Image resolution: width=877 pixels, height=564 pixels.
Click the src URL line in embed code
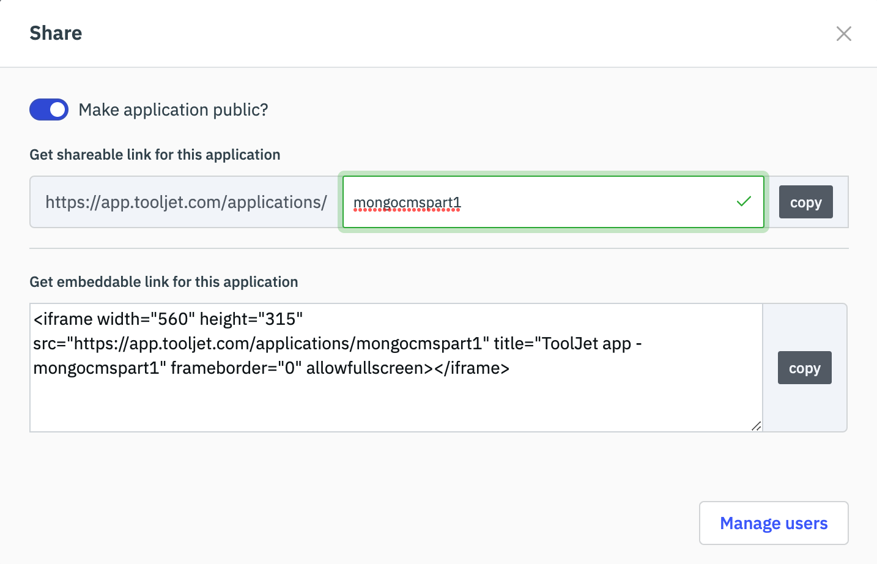[257, 344]
